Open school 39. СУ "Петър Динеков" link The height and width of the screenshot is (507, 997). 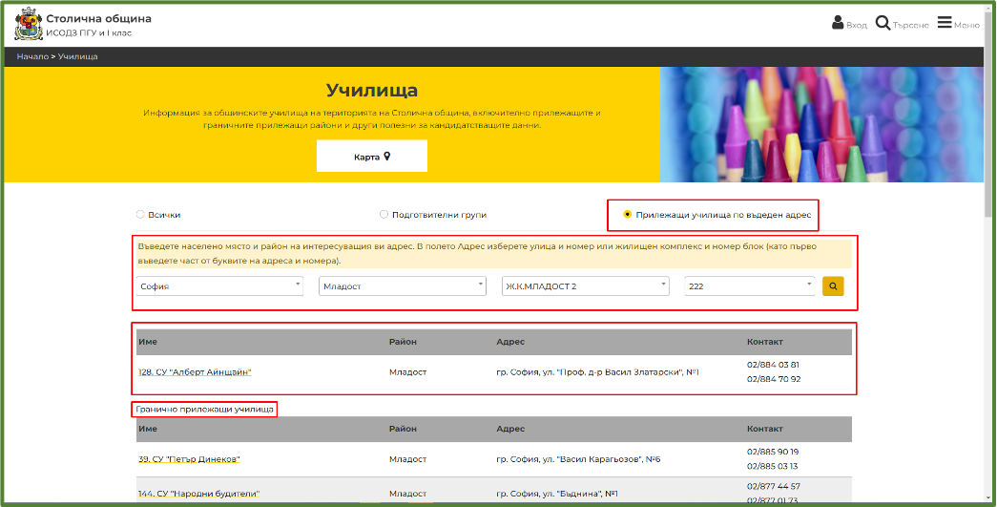click(x=189, y=459)
